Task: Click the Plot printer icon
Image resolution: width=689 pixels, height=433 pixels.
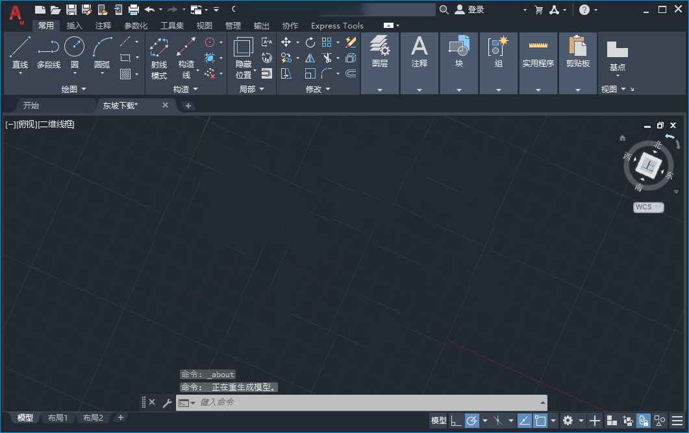Action: [134, 9]
